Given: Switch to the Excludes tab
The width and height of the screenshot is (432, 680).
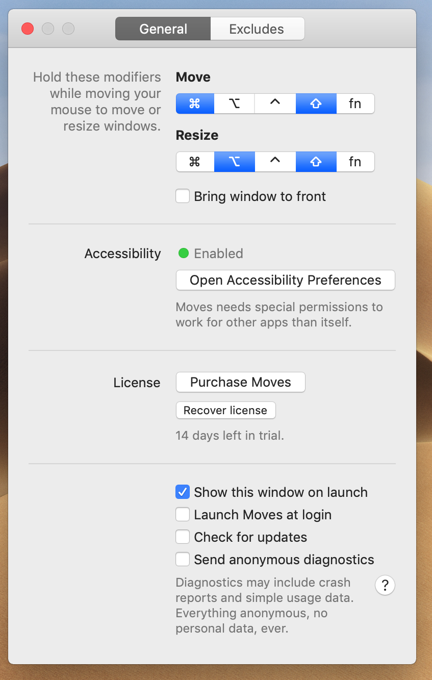Looking at the screenshot, I should click(257, 29).
